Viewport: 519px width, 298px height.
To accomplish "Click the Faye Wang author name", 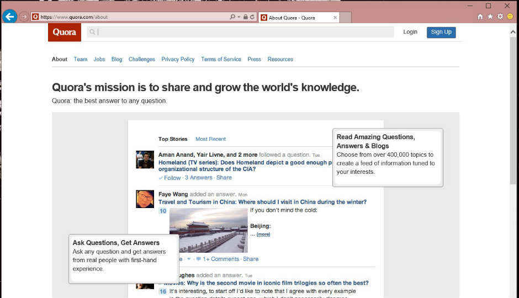I will [x=173, y=194].
